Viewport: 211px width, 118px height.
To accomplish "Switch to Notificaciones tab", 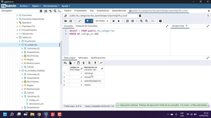I will pyautogui.click(x=98, y=58).
